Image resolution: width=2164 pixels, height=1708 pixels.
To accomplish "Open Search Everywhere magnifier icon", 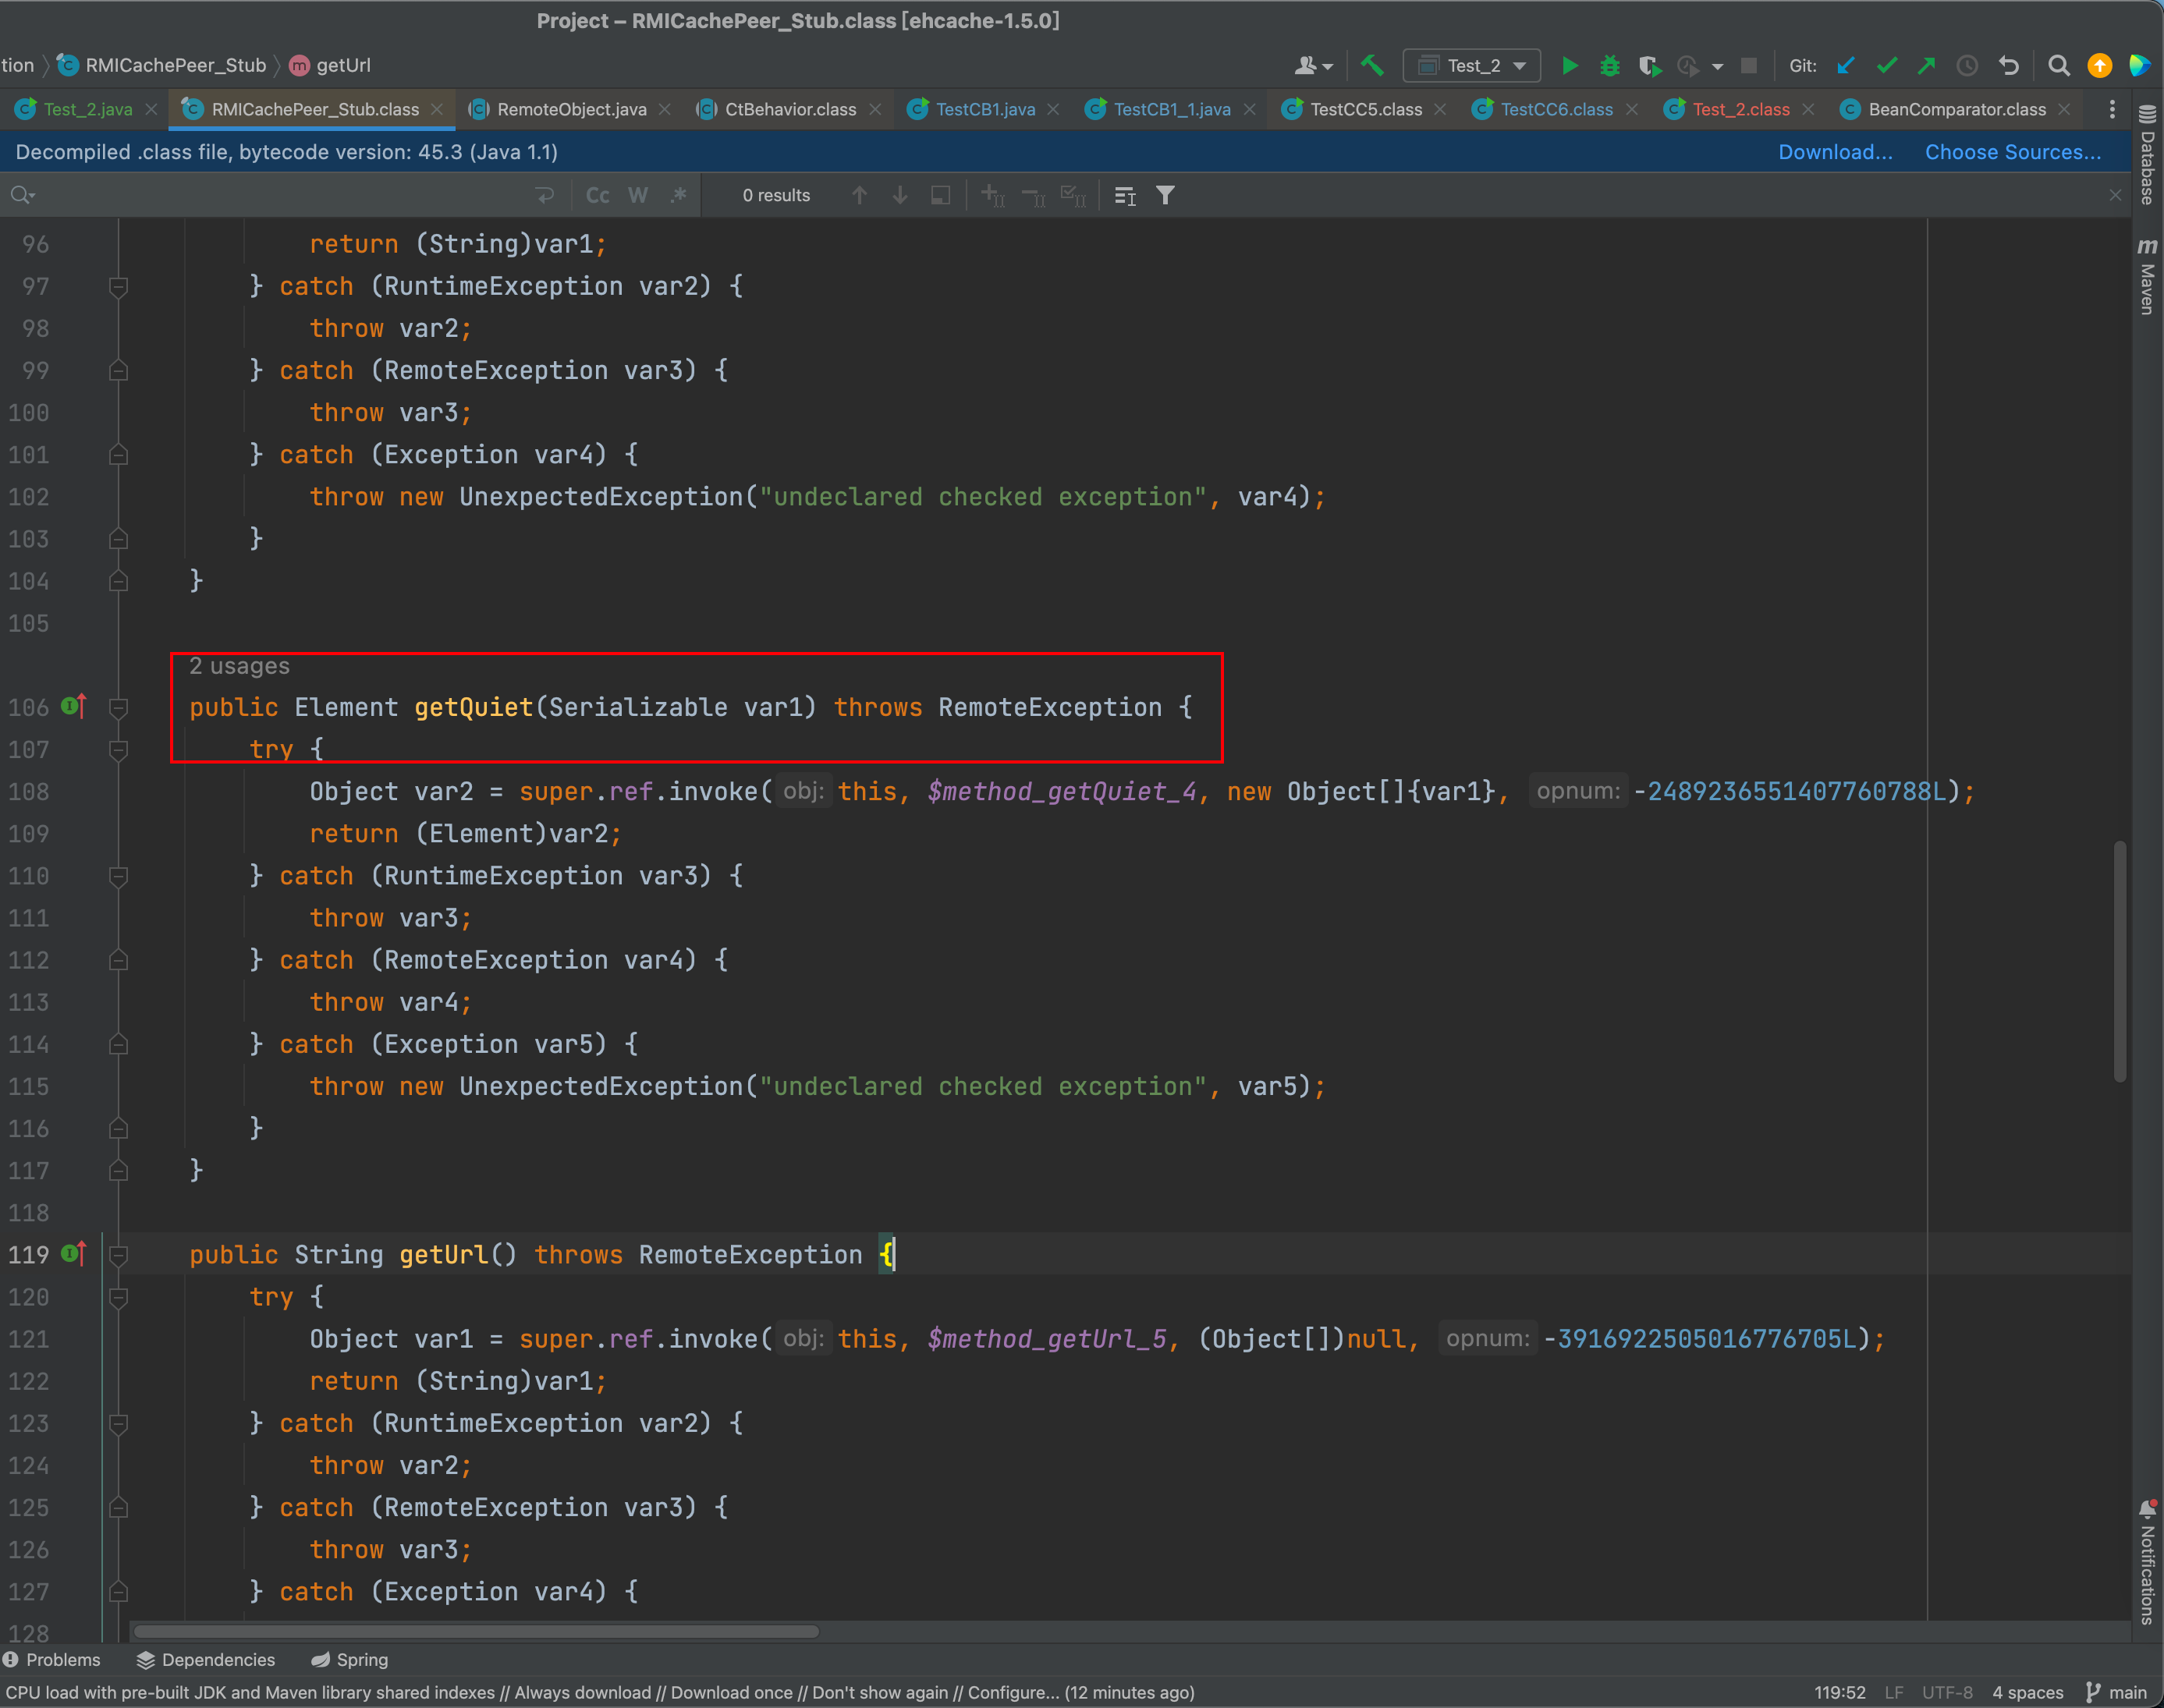I will click(2058, 66).
